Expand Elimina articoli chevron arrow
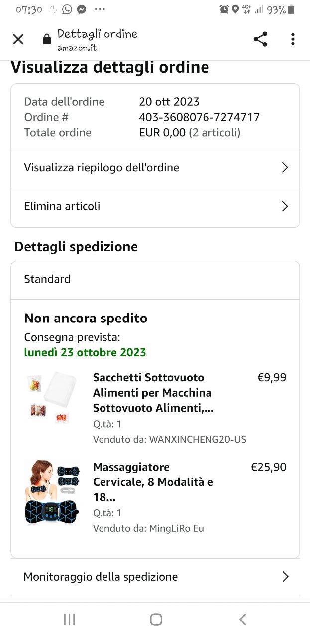Image resolution: width=310 pixels, height=638 pixels. point(285,206)
